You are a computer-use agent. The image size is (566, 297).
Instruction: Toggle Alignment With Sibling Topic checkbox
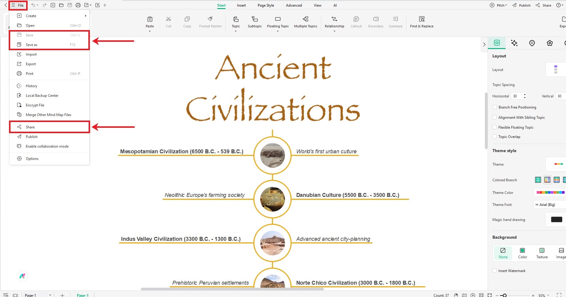coord(494,117)
